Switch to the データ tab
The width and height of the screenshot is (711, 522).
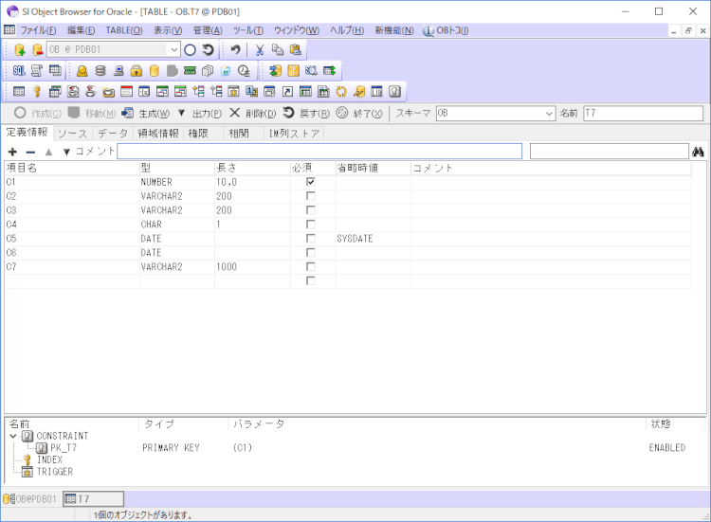point(113,134)
